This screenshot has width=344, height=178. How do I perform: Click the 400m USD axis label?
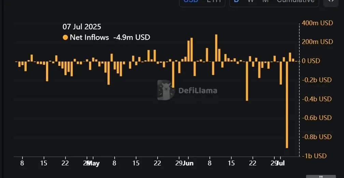click(317, 23)
